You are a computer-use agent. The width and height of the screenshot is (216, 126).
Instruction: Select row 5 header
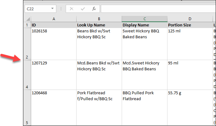27,107
